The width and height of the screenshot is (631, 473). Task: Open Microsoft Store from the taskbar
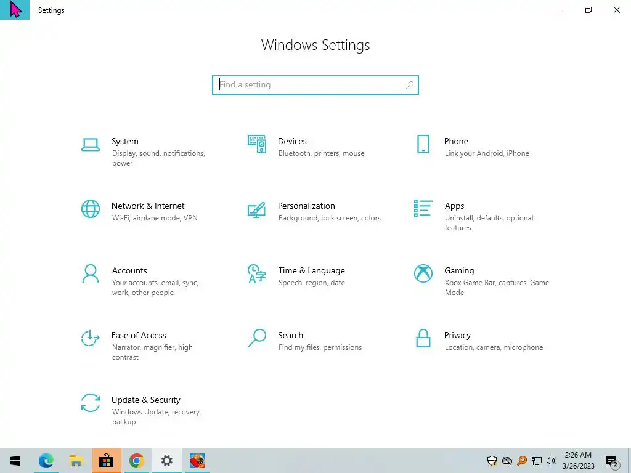click(x=106, y=461)
